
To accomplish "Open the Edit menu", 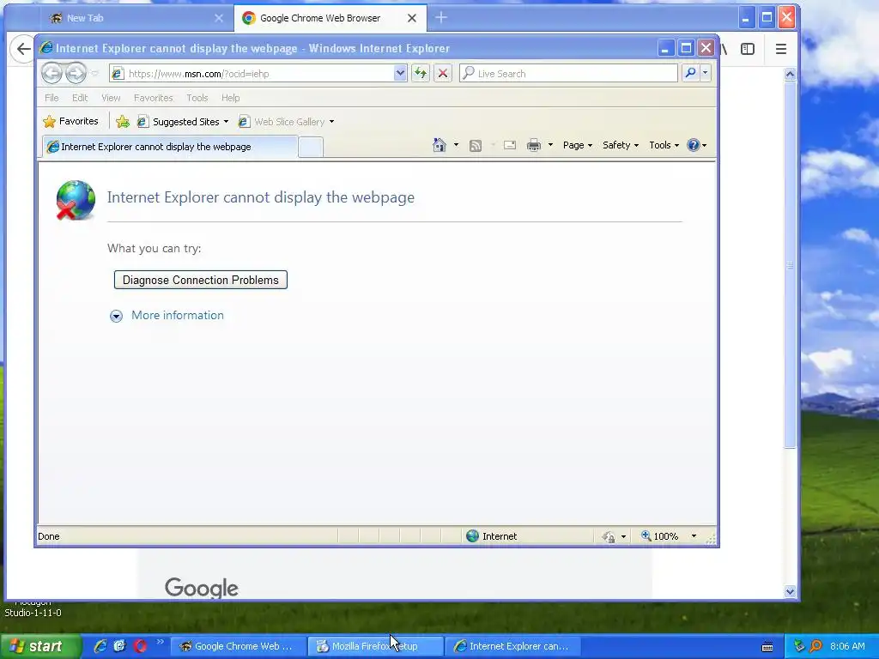I will point(80,98).
